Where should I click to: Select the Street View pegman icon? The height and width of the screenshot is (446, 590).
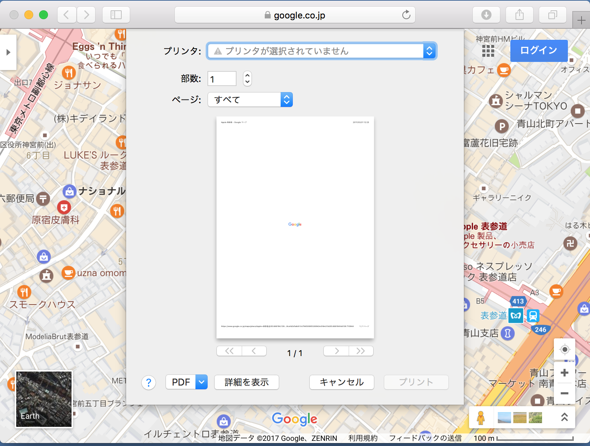[x=480, y=418]
